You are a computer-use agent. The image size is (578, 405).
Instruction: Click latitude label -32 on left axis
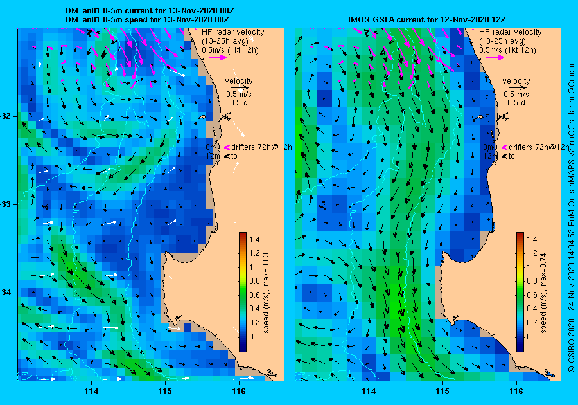(6, 116)
